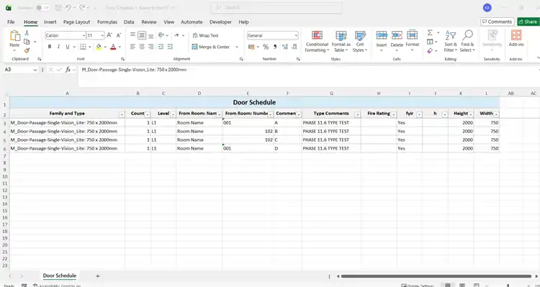Switch to the Formulas tab
Screen dimensions: 540x287
click(x=107, y=22)
